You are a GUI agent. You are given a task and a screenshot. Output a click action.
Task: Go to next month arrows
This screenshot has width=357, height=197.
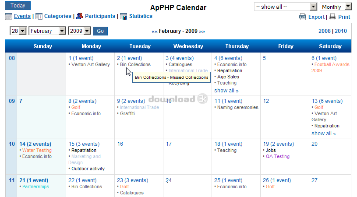(202, 31)
